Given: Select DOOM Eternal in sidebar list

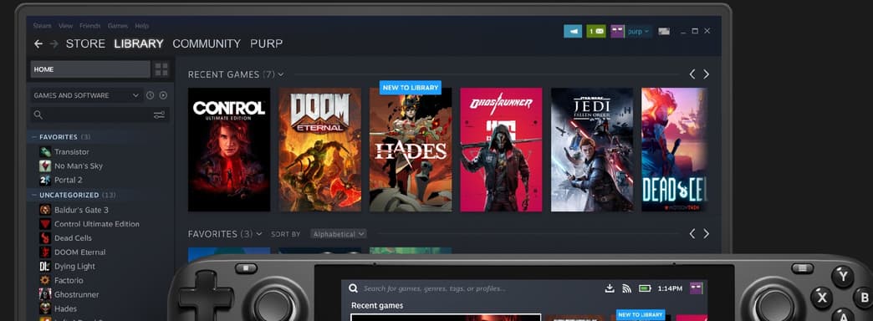Looking at the screenshot, I should pos(79,252).
